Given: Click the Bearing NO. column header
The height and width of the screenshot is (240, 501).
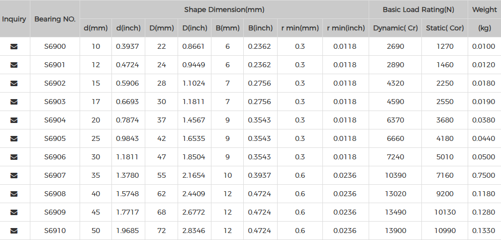Looking at the screenshot, I should 55,19.
